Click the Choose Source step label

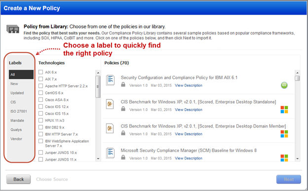[52, 179]
